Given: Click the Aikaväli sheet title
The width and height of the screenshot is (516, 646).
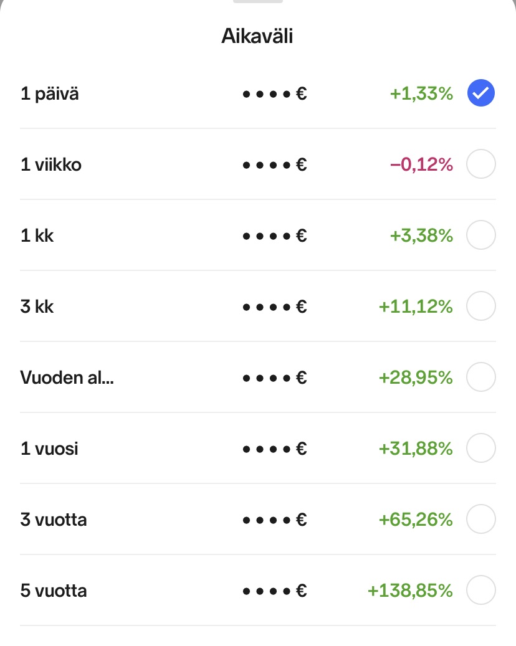Looking at the screenshot, I should 257,36.
